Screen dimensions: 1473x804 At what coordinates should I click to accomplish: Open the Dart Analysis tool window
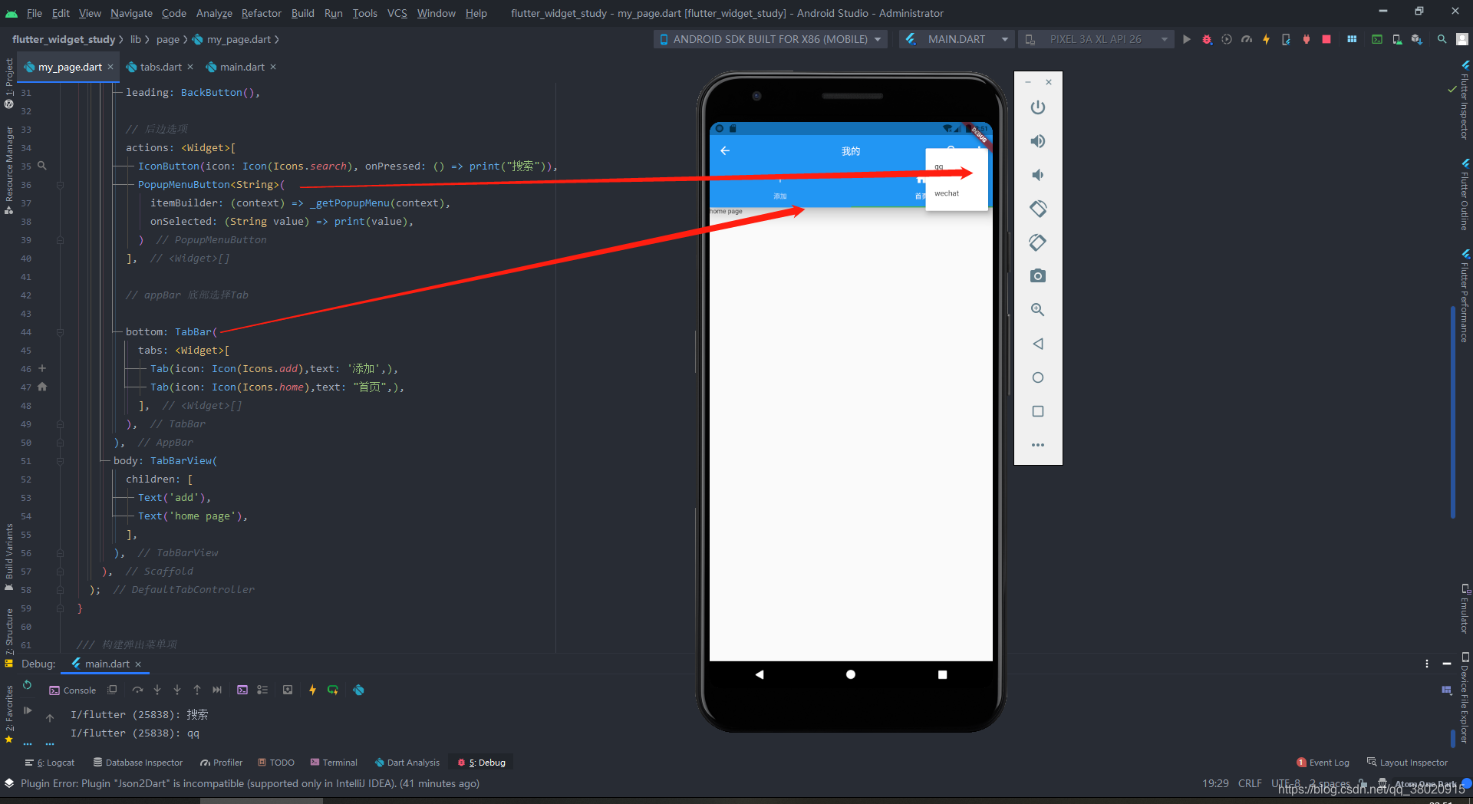[x=407, y=763]
